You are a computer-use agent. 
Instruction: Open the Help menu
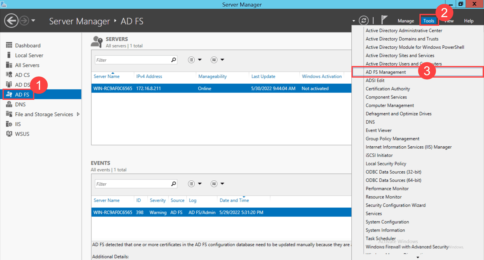point(469,21)
